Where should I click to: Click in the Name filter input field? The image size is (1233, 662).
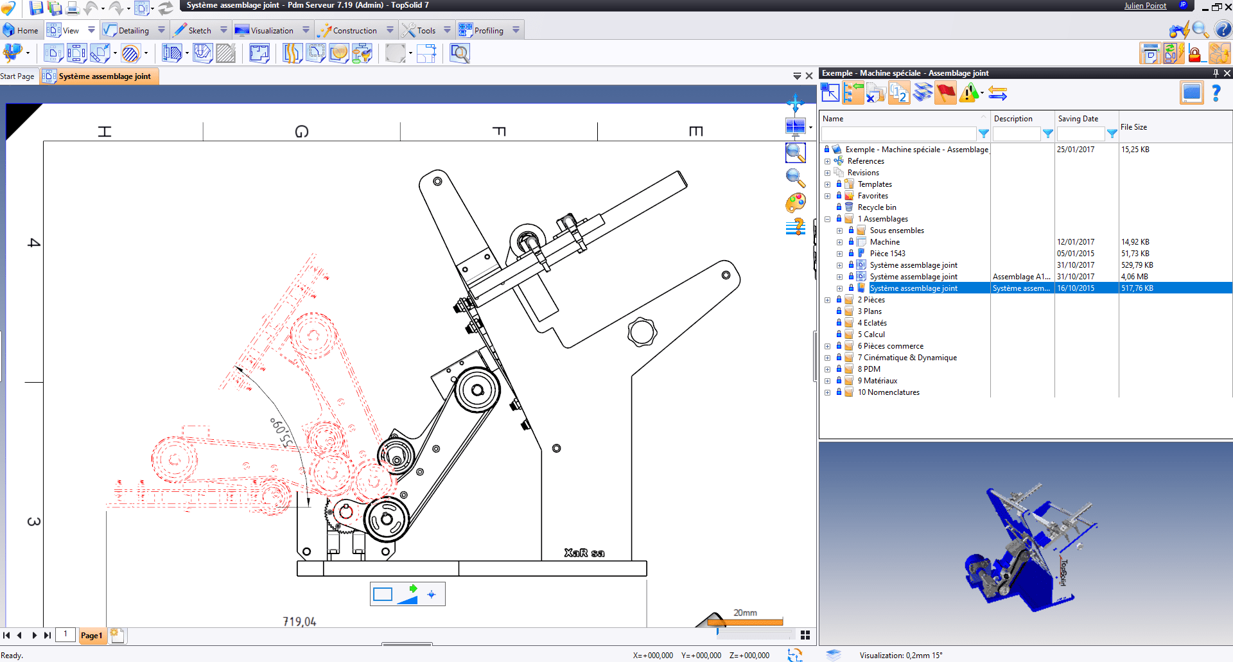[898, 134]
